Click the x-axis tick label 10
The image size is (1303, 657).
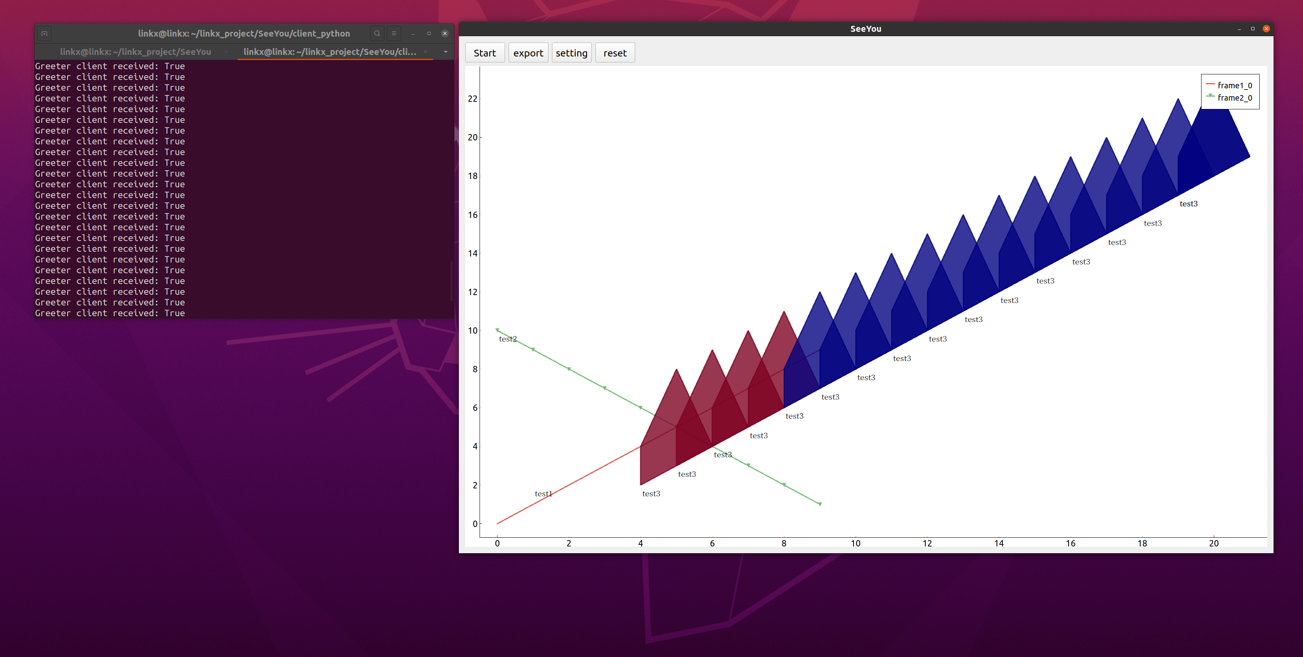tap(855, 543)
